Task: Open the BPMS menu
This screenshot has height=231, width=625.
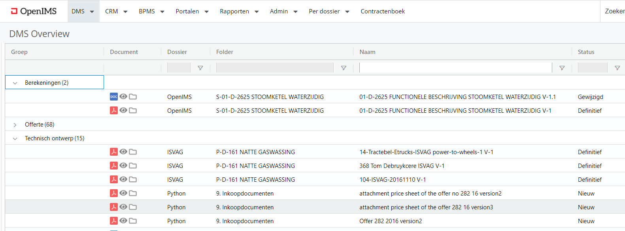Action: point(151,11)
